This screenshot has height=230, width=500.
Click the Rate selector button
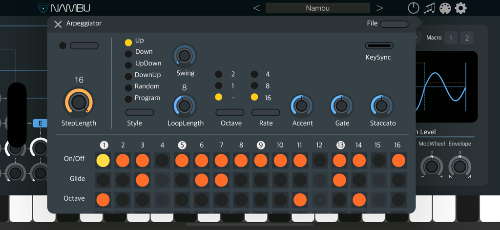[x=266, y=112]
